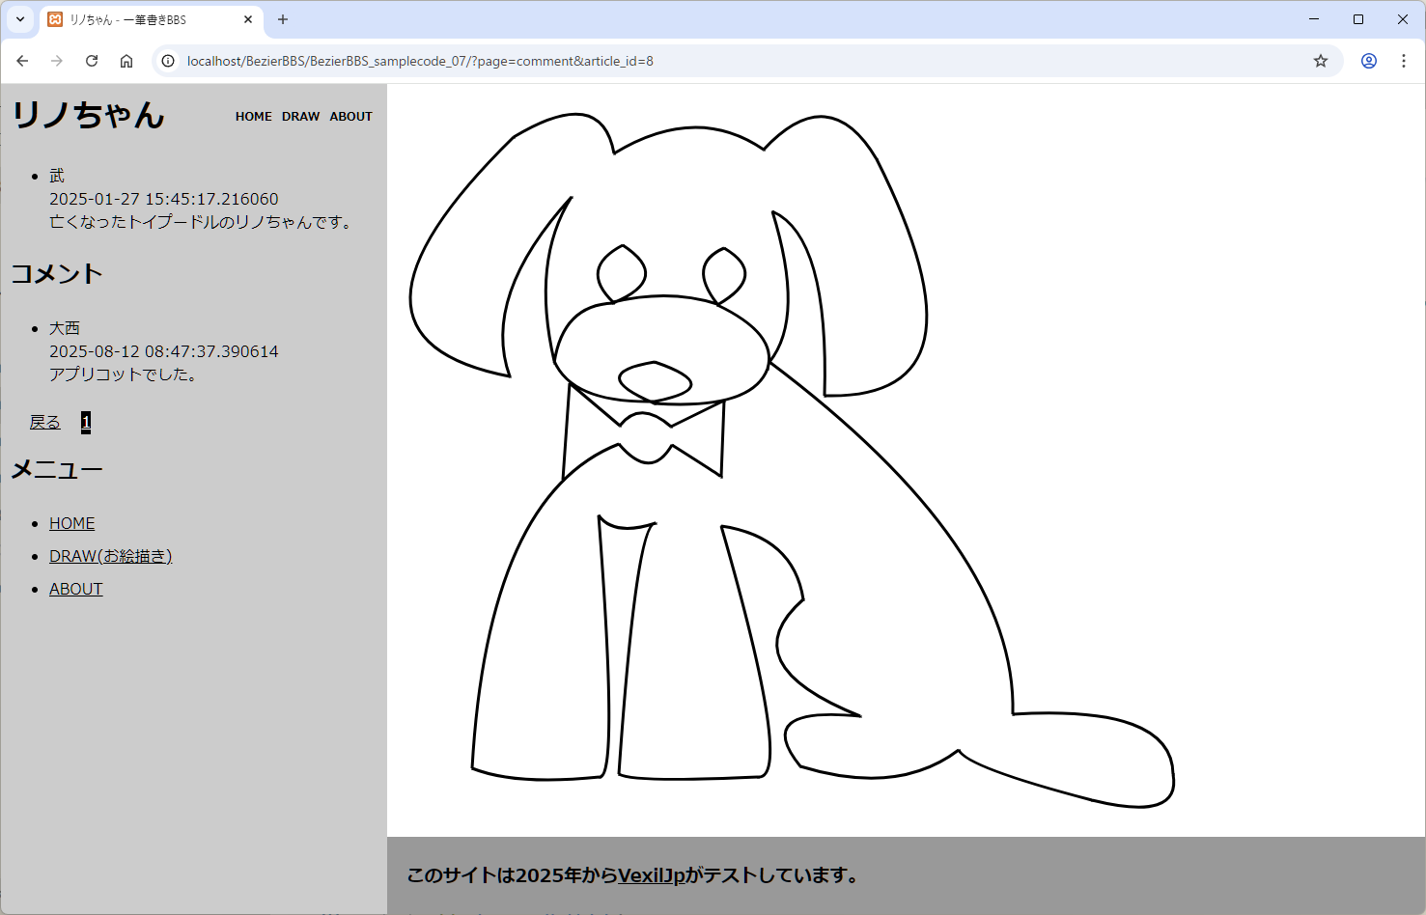Go to browser home page icon
The width and height of the screenshot is (1426, 915).
point(126,61)
